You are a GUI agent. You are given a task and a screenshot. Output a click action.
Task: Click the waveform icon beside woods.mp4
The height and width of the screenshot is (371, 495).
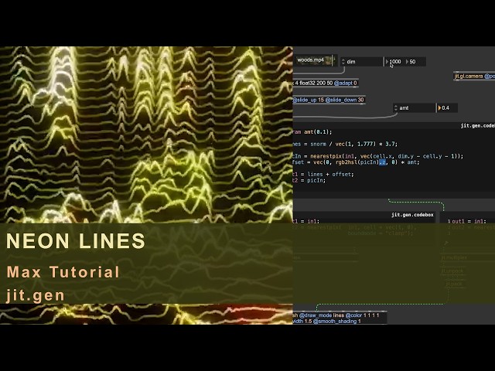click(x=330, y=60)
